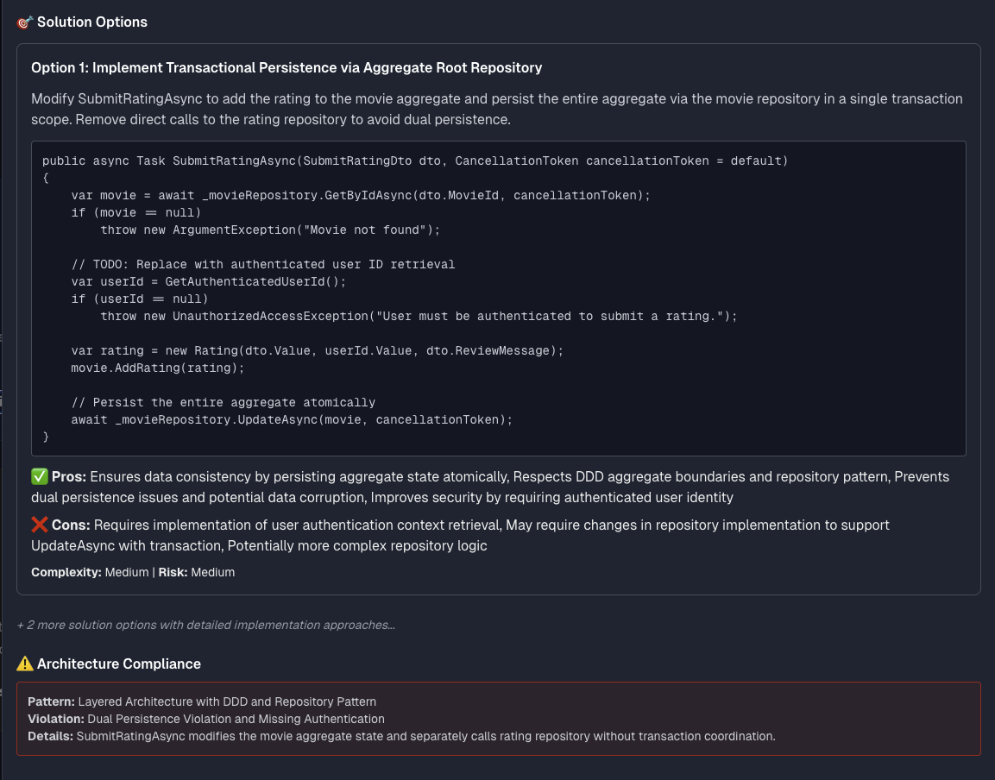Click the TODO comment in code block
This screenshot has width=995, height=780.
click(262, 264)
